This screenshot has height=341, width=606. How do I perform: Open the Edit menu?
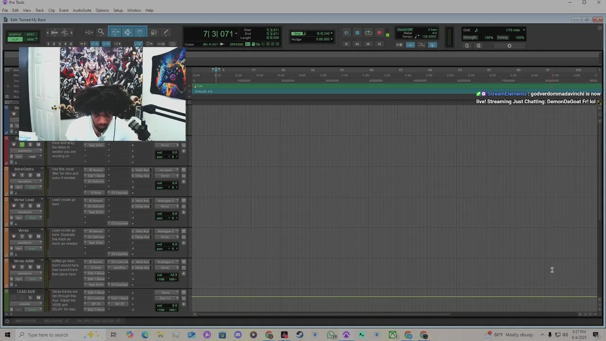coord(16,10)
